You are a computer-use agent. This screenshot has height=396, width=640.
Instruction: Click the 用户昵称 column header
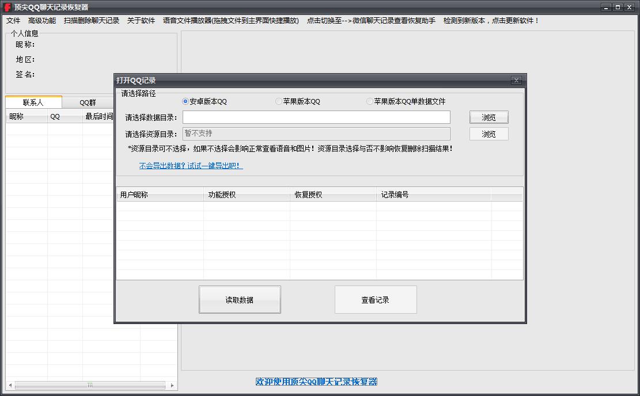click(x=160, y=195)
